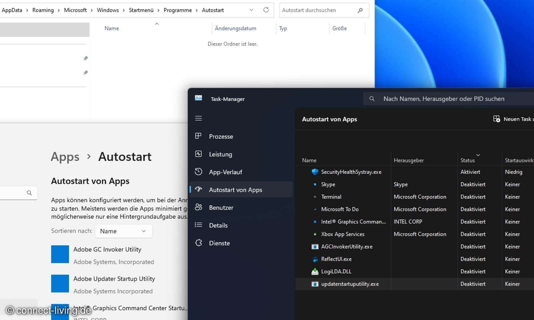Click the search magnifier on Autostart settings page

click(29, 193)
